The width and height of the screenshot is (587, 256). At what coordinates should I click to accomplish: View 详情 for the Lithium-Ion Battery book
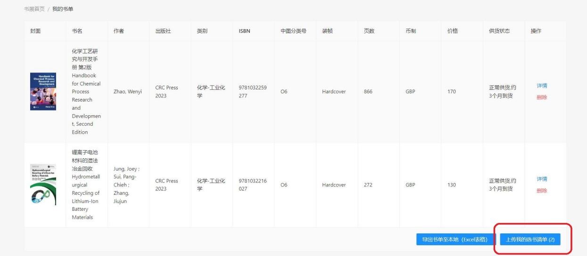pyautogui.click(x=542, y=179)
